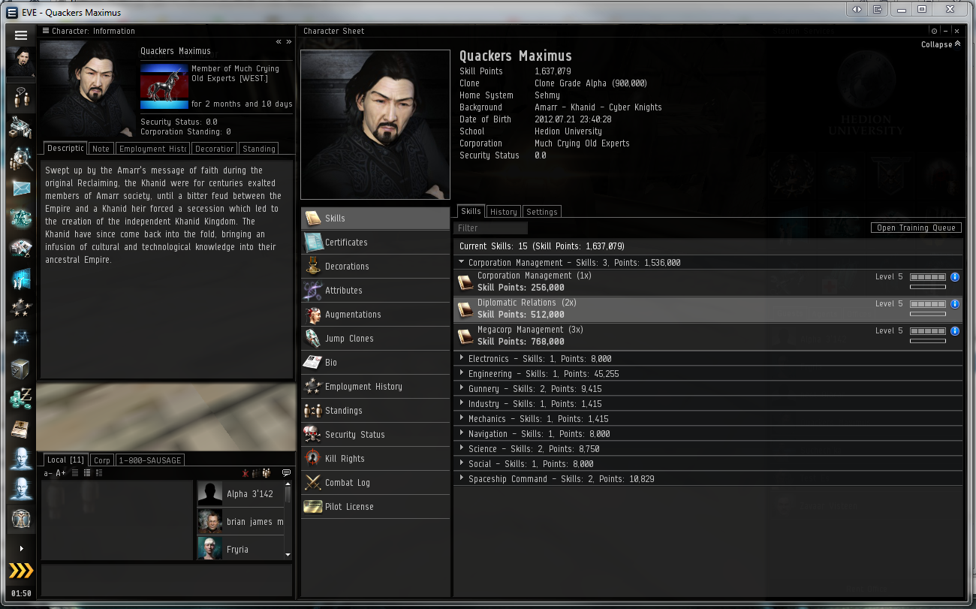Click the Filter input field
The width and height of the screenshot is (976, 609).
(x=491, y=228)
